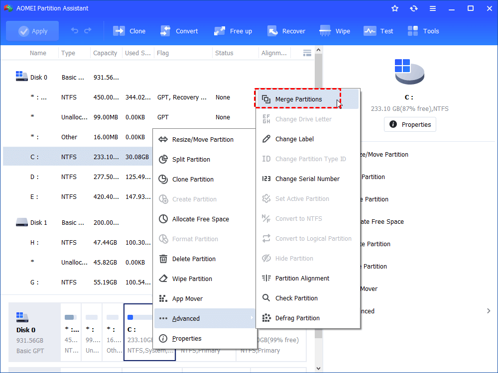Sort by the Capacity column header

(x=105, y=53)
